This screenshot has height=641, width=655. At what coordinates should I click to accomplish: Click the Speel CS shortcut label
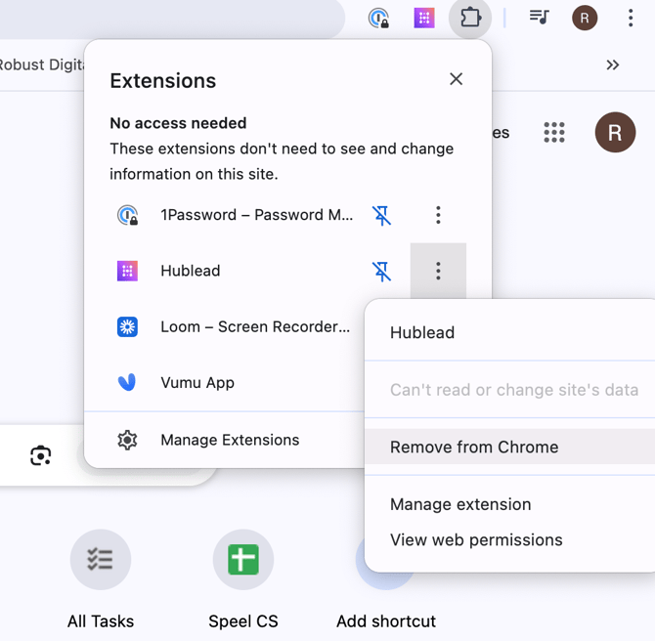click(x=243, y=621)
